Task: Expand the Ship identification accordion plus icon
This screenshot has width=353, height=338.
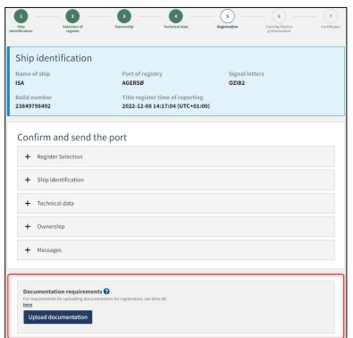Action: point(28,180)
